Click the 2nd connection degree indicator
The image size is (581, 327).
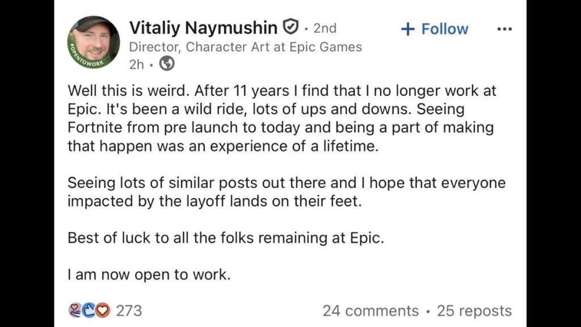326,27
